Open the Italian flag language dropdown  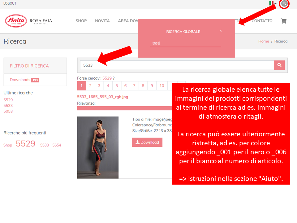[x=272, y=3]
